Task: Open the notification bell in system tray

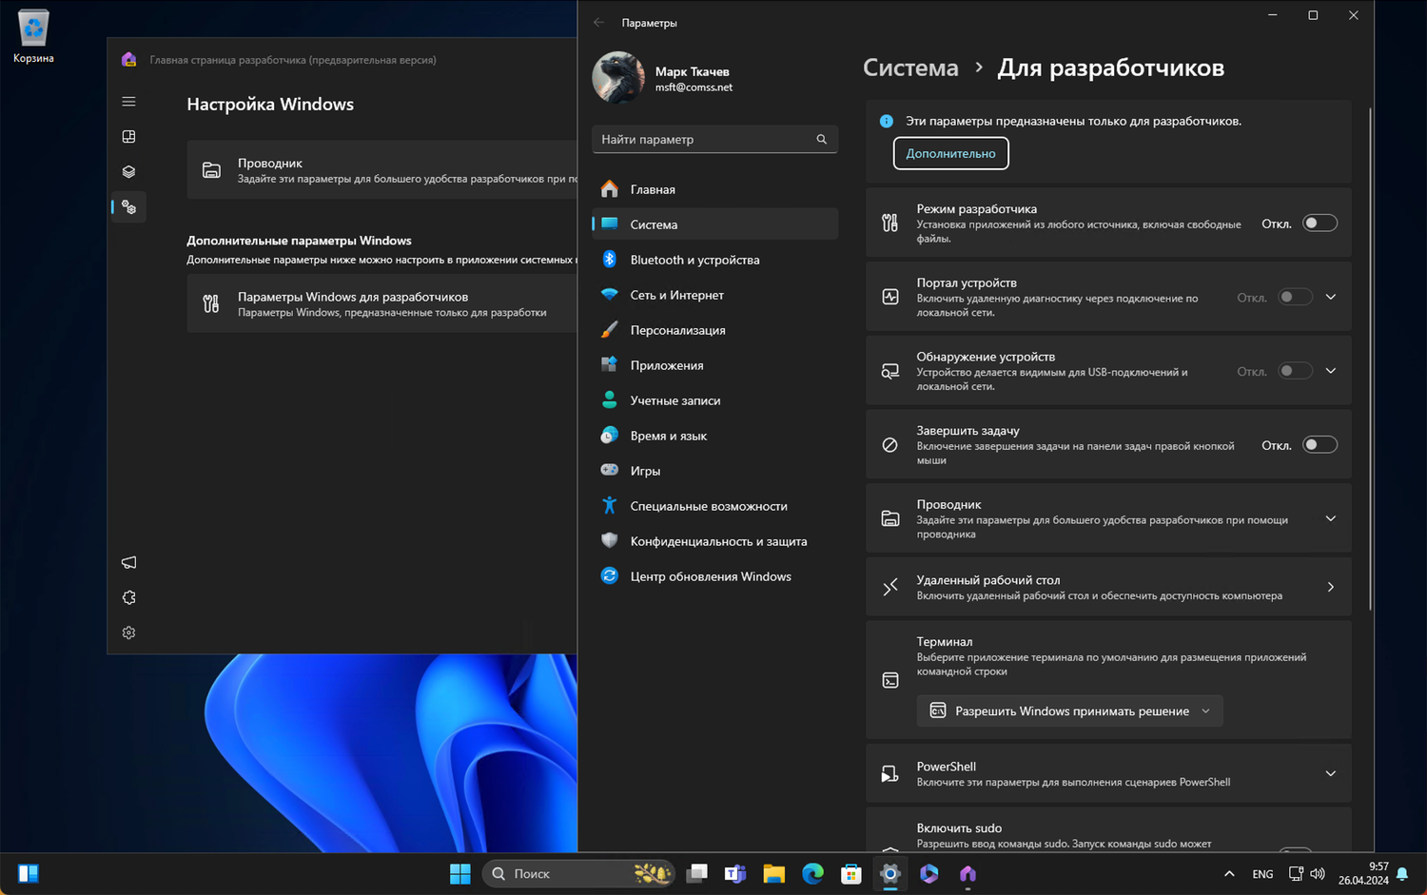Action: click(x=1401, y=874)
